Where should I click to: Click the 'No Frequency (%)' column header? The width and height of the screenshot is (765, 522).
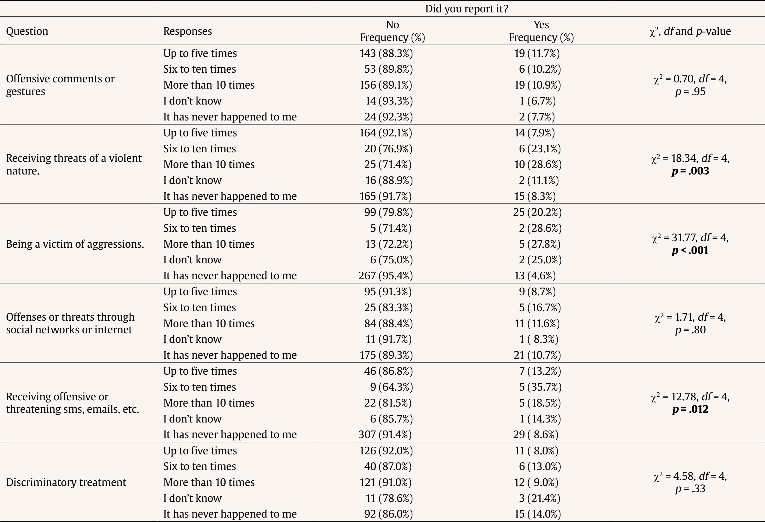tap(392, 31)
